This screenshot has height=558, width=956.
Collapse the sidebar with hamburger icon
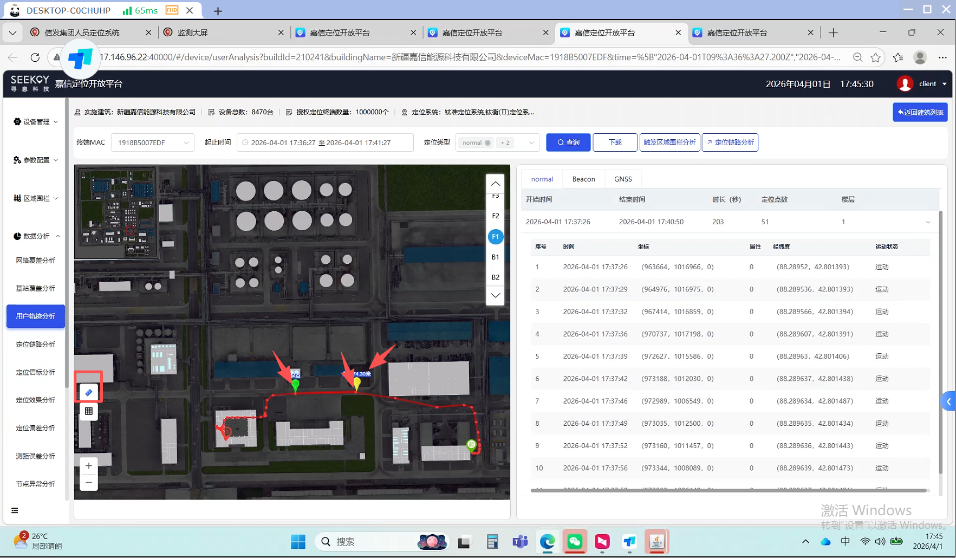click(15, 510)
